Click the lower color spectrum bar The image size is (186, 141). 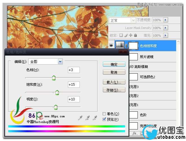(67, 131)
